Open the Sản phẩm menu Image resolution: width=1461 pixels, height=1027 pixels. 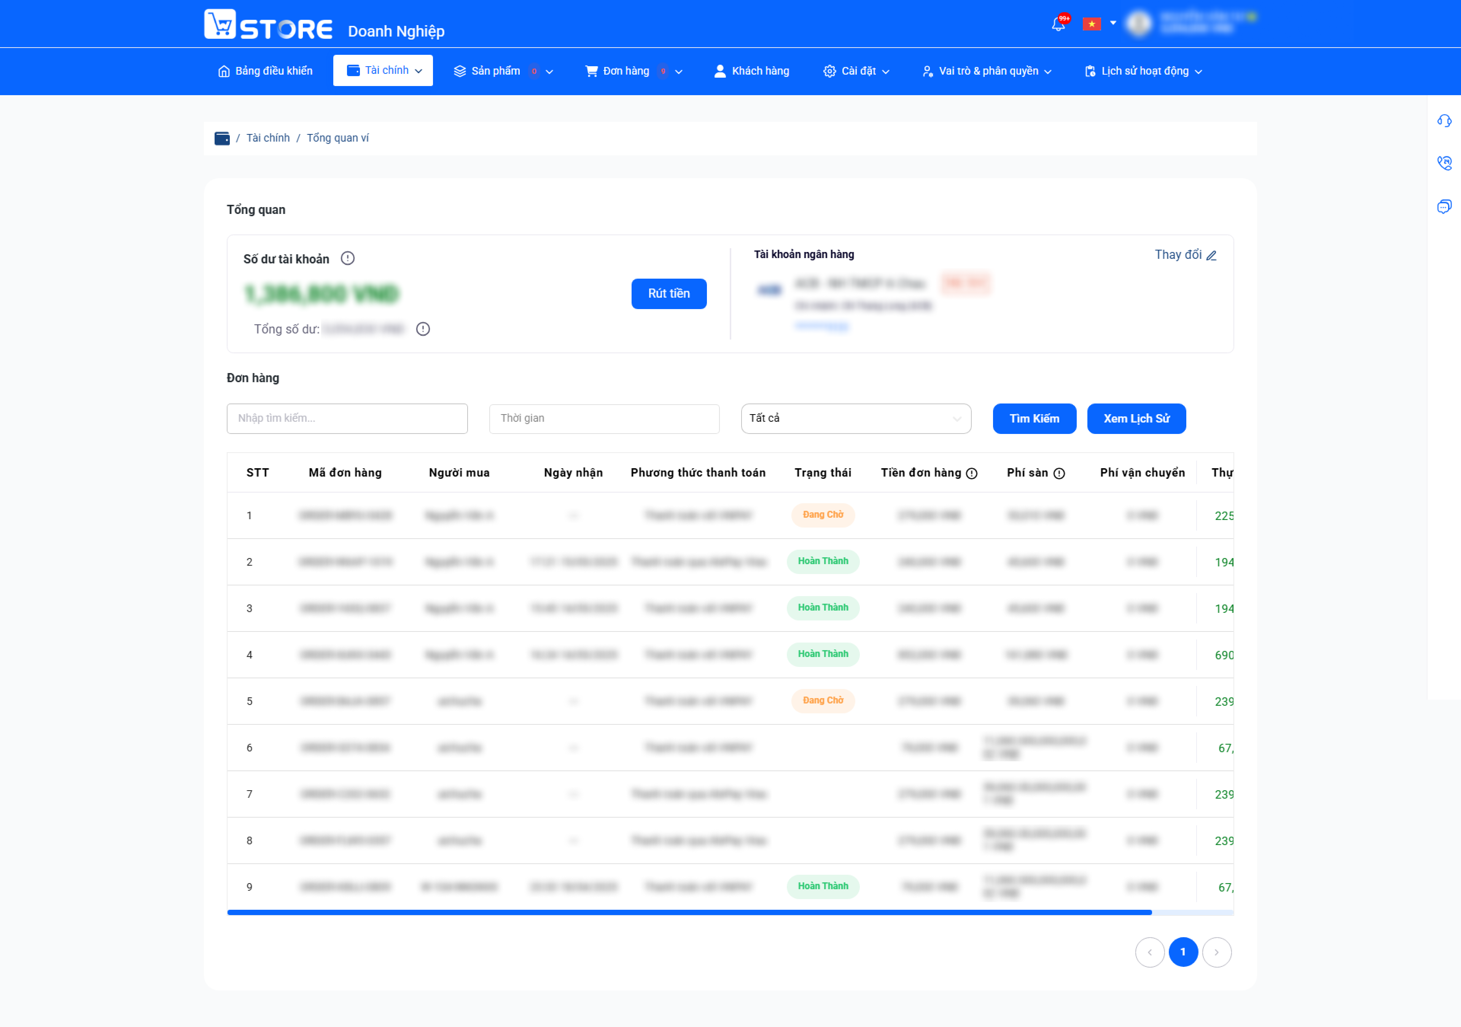point(503,71)
